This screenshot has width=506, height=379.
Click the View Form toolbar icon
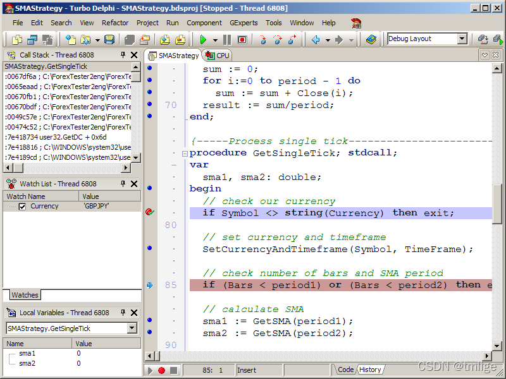click(x=32, y=40)
